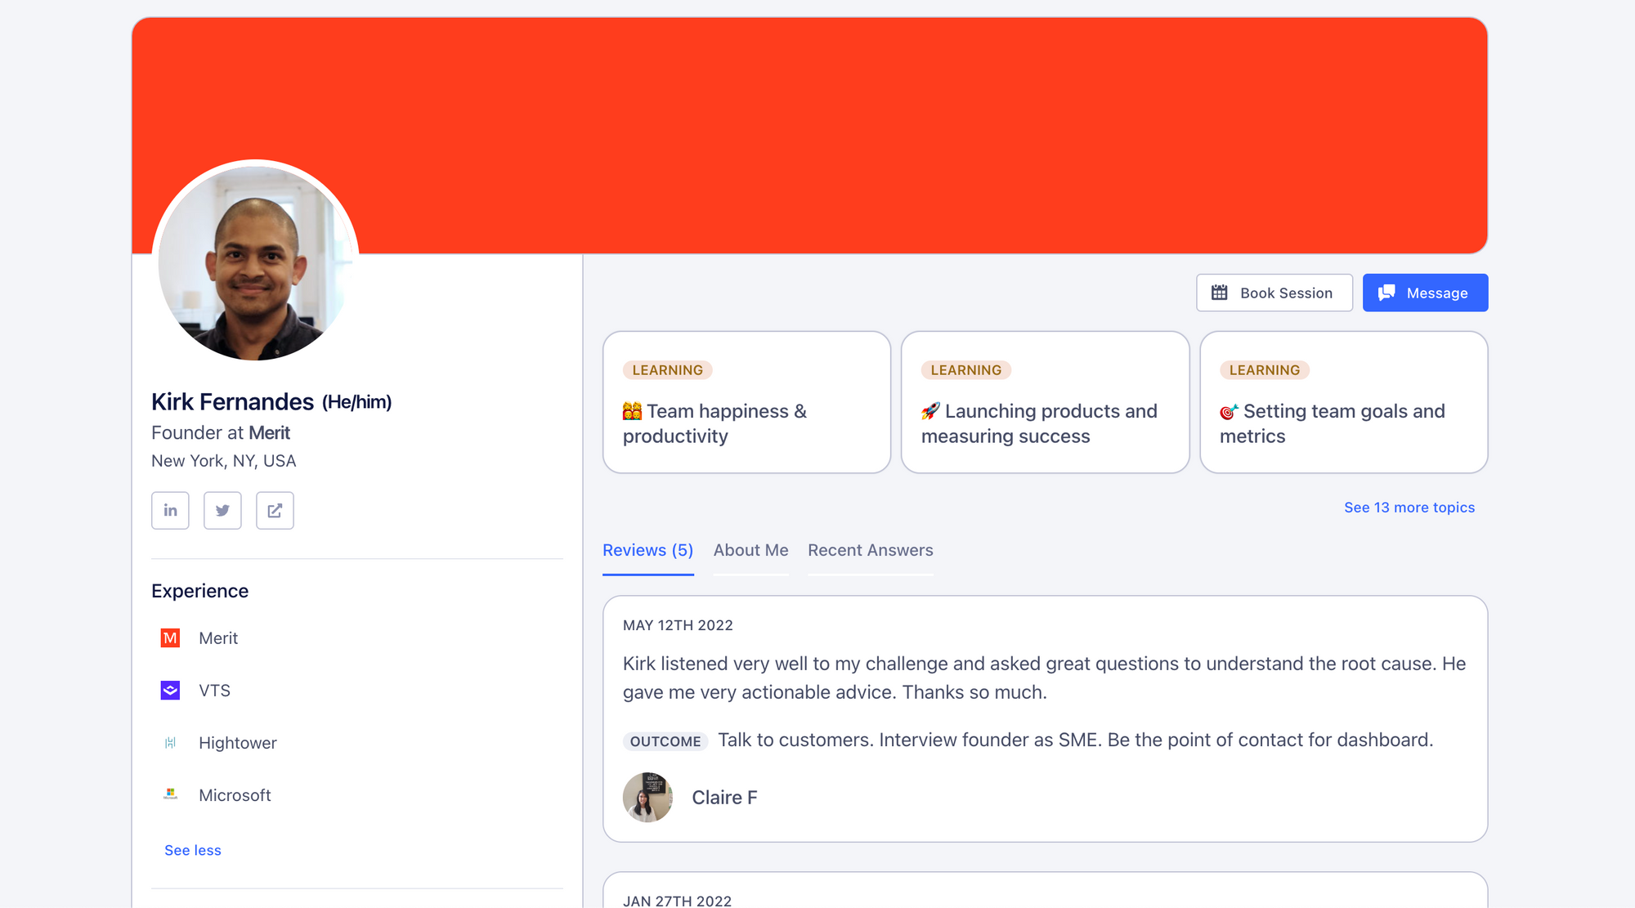Click Claire F's profile thumbnail
The width and height of the screenshot is (1635, 908).
click(x=647, y=797)
